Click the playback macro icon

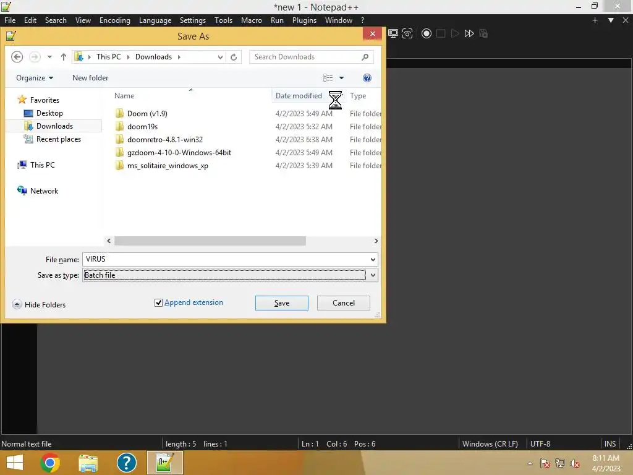pos(455,33)
